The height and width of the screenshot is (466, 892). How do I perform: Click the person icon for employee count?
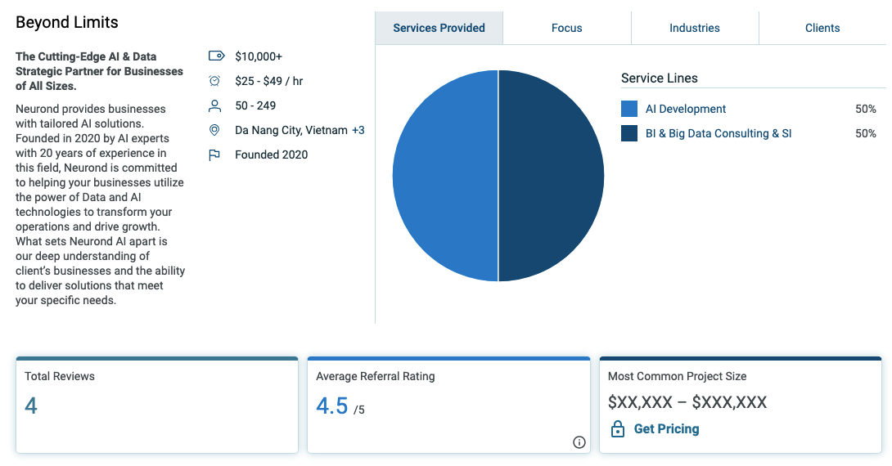(214, 105)
